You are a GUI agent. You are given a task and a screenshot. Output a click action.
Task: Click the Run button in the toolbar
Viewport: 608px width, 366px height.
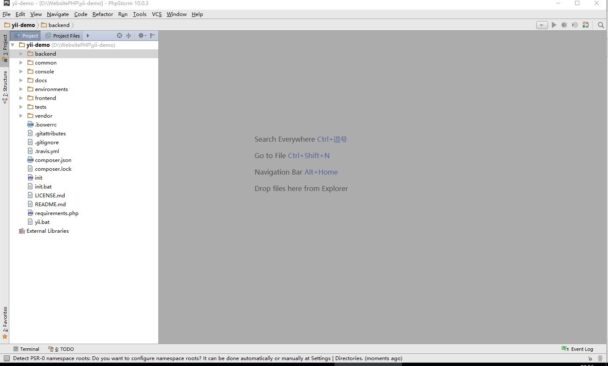coord(554,25)
